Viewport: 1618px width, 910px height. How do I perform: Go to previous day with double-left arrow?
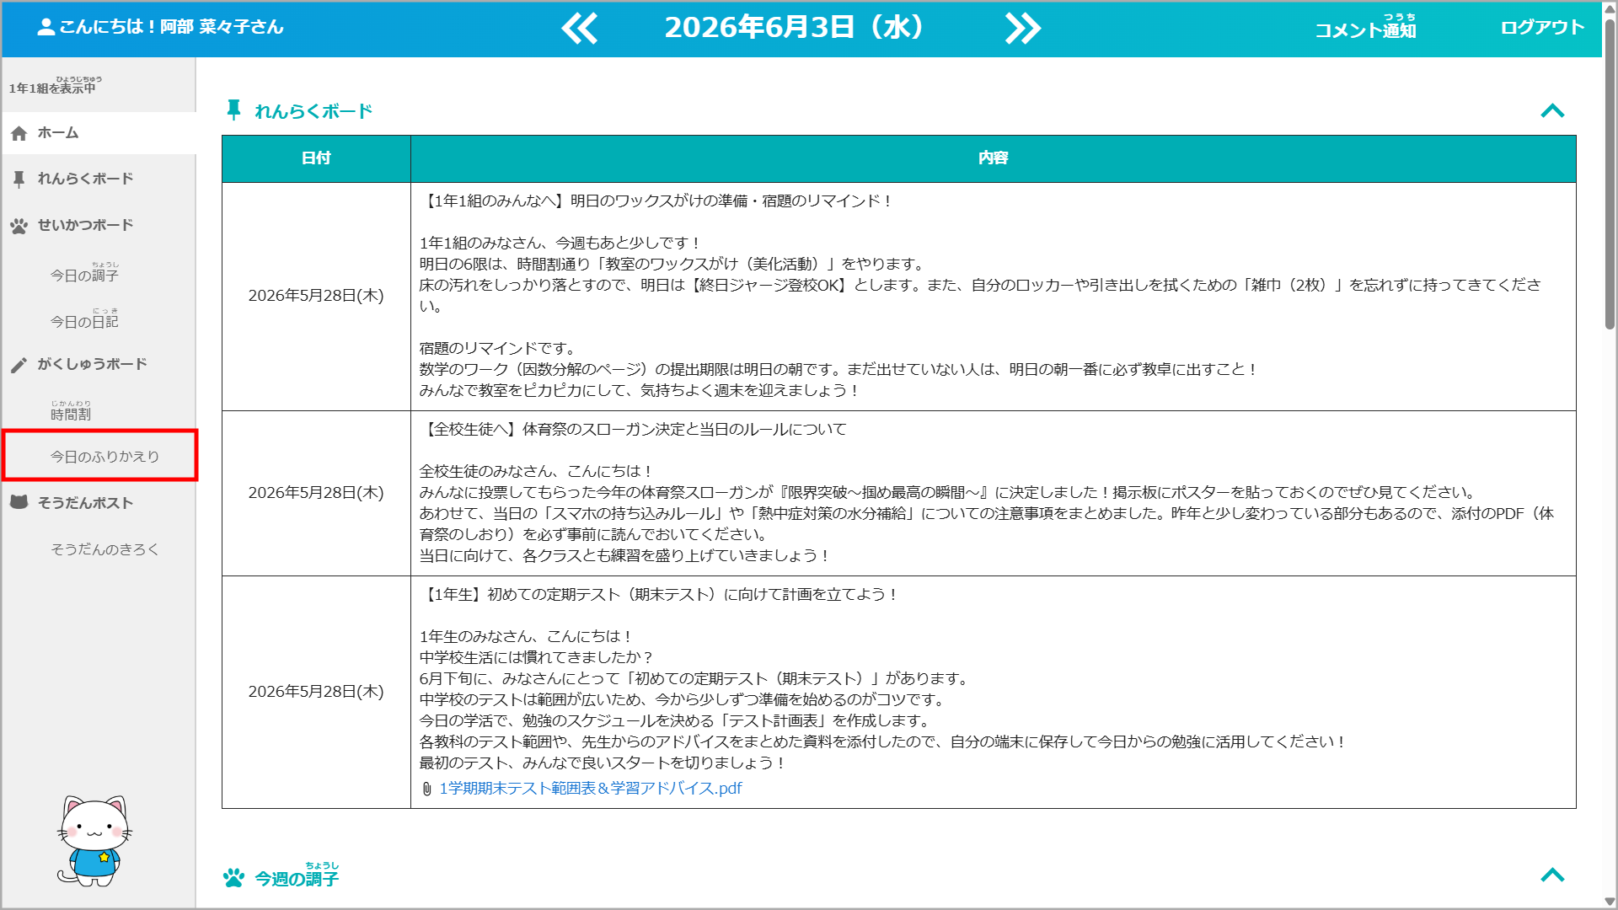coord(580,29)
